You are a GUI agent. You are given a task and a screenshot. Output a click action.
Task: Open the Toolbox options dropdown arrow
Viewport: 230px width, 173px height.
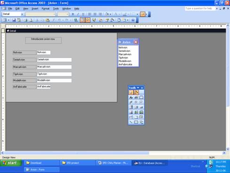[138, 88]
